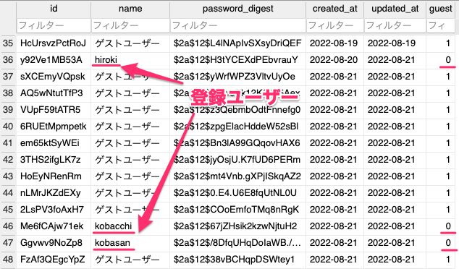459x269 pixels.
Task: Select row number 46 header
Action: click(8, 226)
